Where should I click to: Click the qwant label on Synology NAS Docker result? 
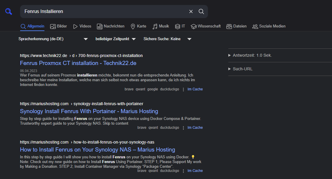click(153, 171)
